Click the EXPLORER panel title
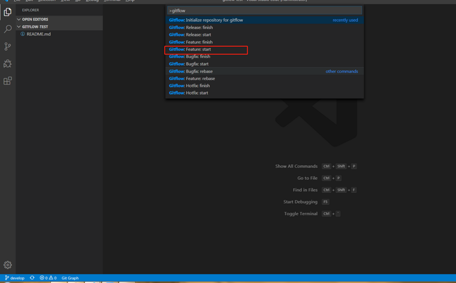Image resolution: width=456 pixels, height=283 pixels. coord(31,10)
